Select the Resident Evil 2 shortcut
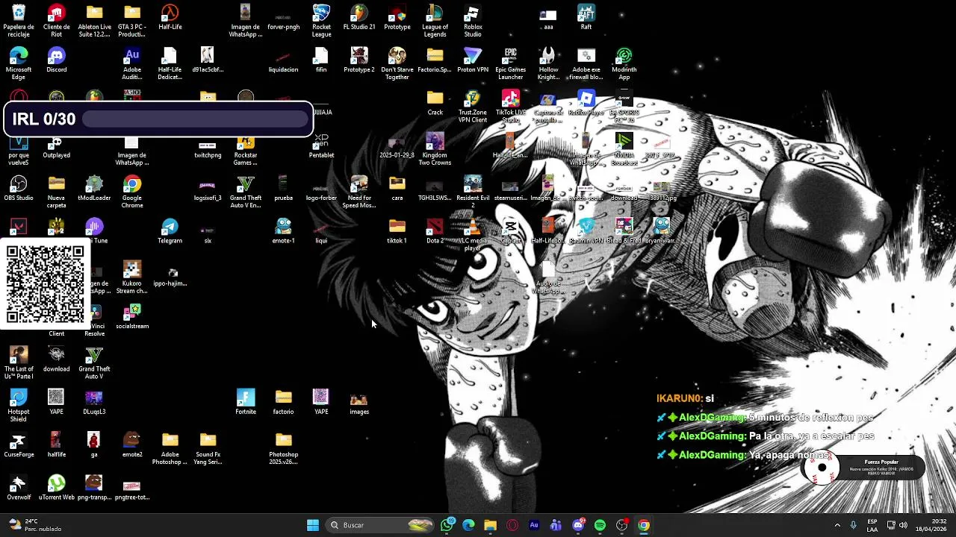 coord(473,192)
